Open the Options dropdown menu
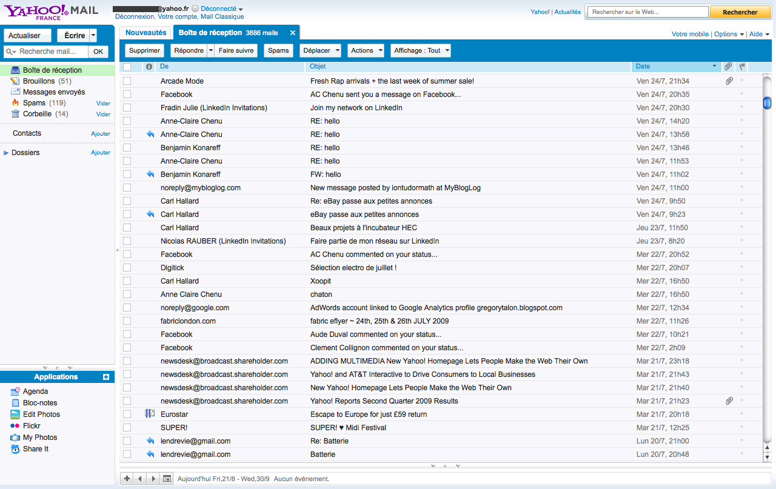The width and height of the screenshot is (776, 489). [x=729, y=34]
